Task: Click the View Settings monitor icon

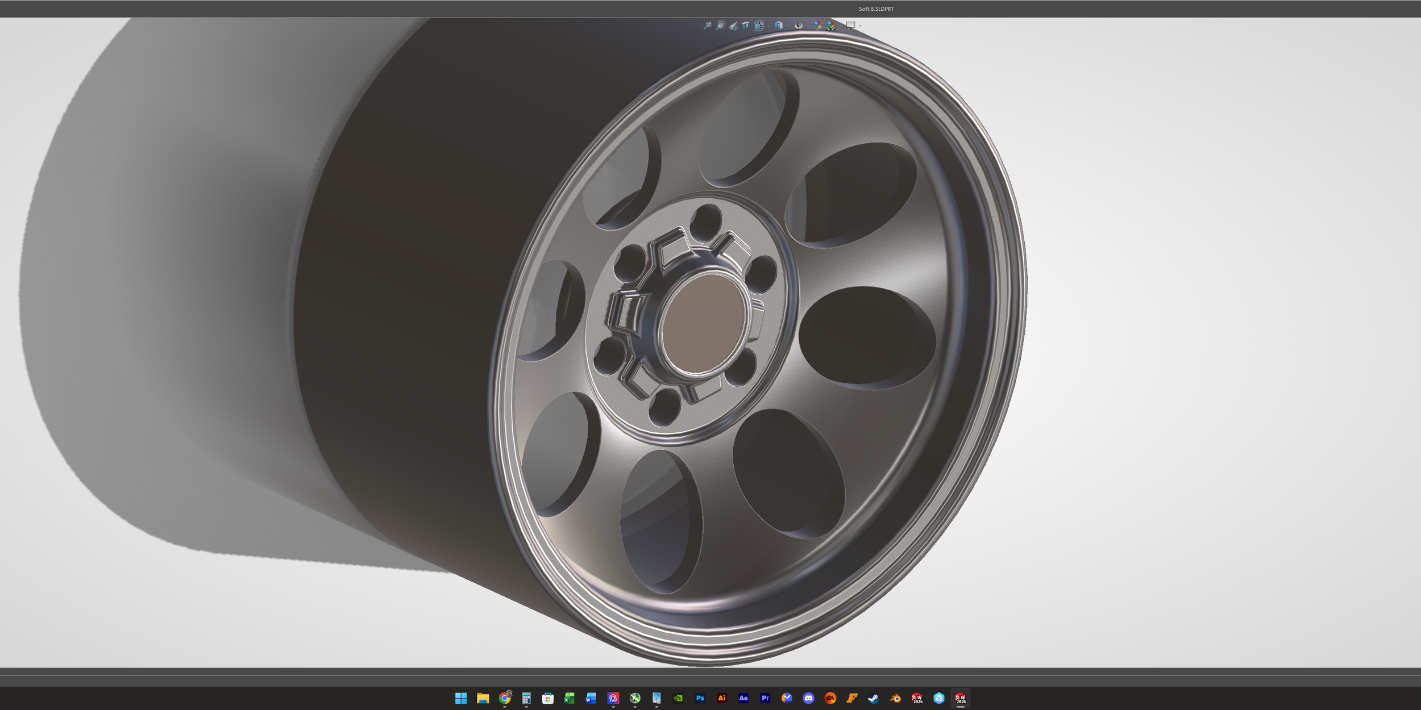Action: [851, 26]
